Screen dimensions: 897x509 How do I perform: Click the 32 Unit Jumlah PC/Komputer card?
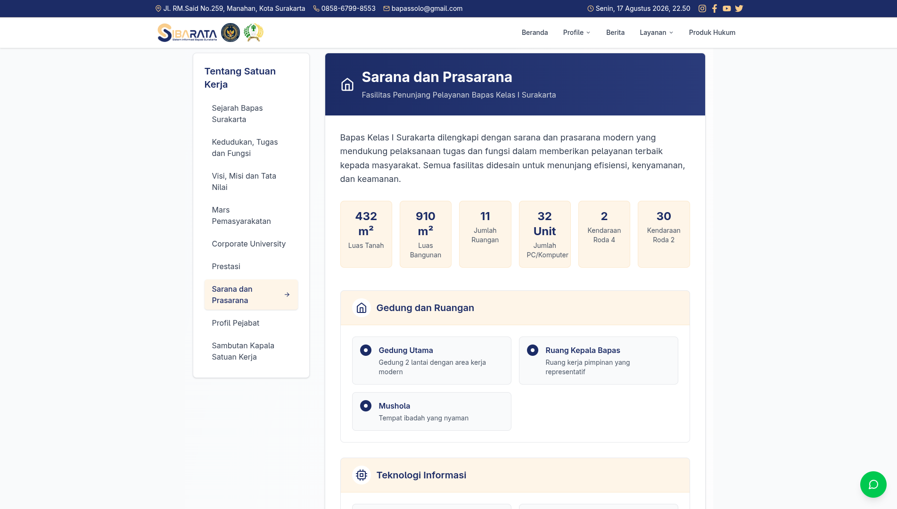(x=544, y=234)
